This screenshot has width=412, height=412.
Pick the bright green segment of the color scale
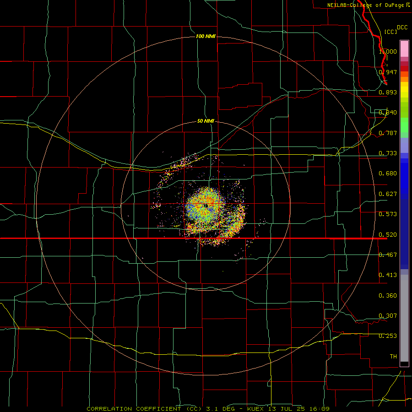pyautogui.click(x=404, y=125)
